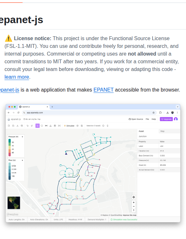The height and width of the screenshot is (239, 186).
Task: Click the map zoom out minus
Action: [x=134, y=206]
